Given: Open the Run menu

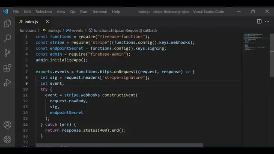Looking at the screenshot, I should (x=83, y=12).
